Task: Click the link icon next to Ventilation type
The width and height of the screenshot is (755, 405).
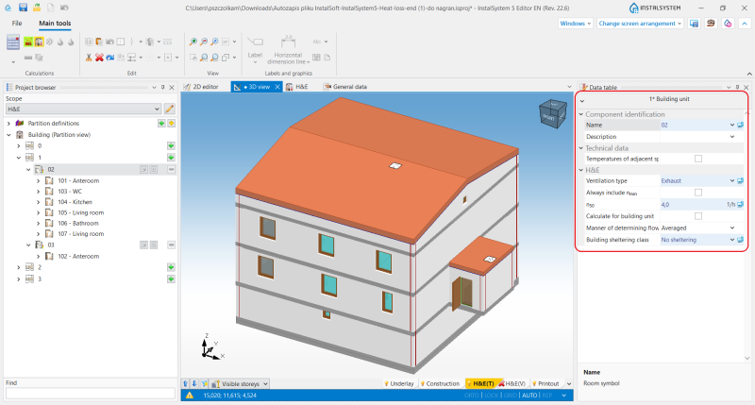Action: point(740,181)
